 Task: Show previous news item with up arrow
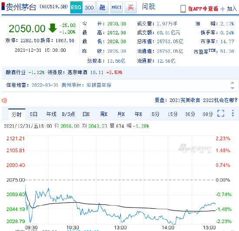pyautogui.click(x=232, y=83)
